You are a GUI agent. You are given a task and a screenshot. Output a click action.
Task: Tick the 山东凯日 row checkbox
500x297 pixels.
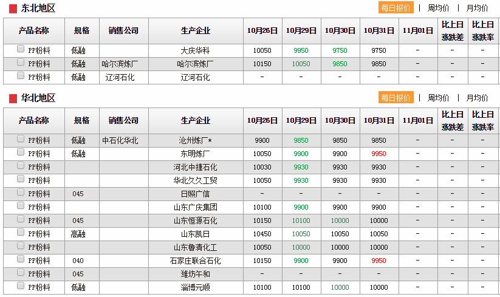[21, 232]
